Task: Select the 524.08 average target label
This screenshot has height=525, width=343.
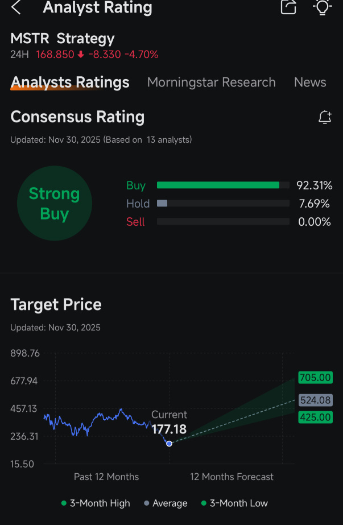Action: coord(315,400)
